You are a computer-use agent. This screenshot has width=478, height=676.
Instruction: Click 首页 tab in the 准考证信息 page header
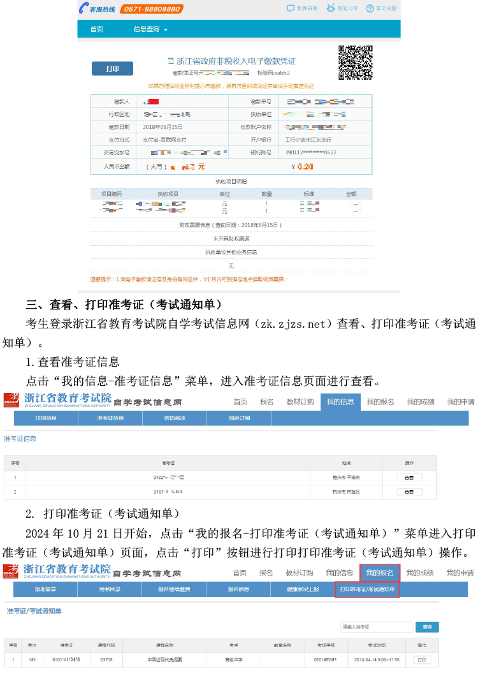(x=240, y=402)
